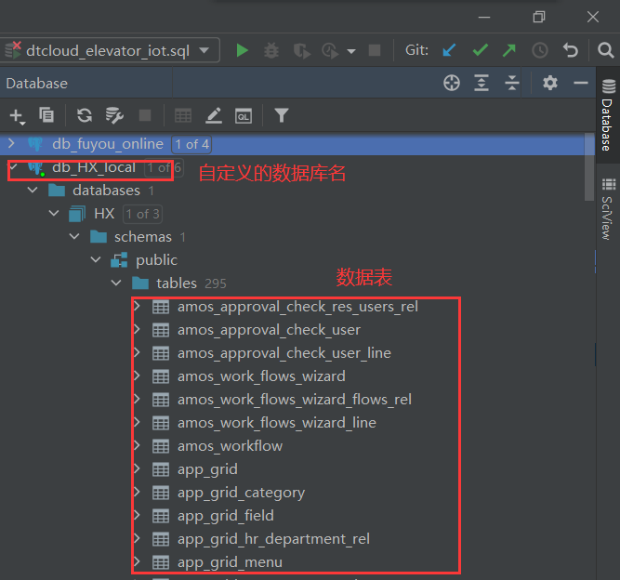Collapse the tables folder
The width and height of the screenshot is (620, 580).
116,283
